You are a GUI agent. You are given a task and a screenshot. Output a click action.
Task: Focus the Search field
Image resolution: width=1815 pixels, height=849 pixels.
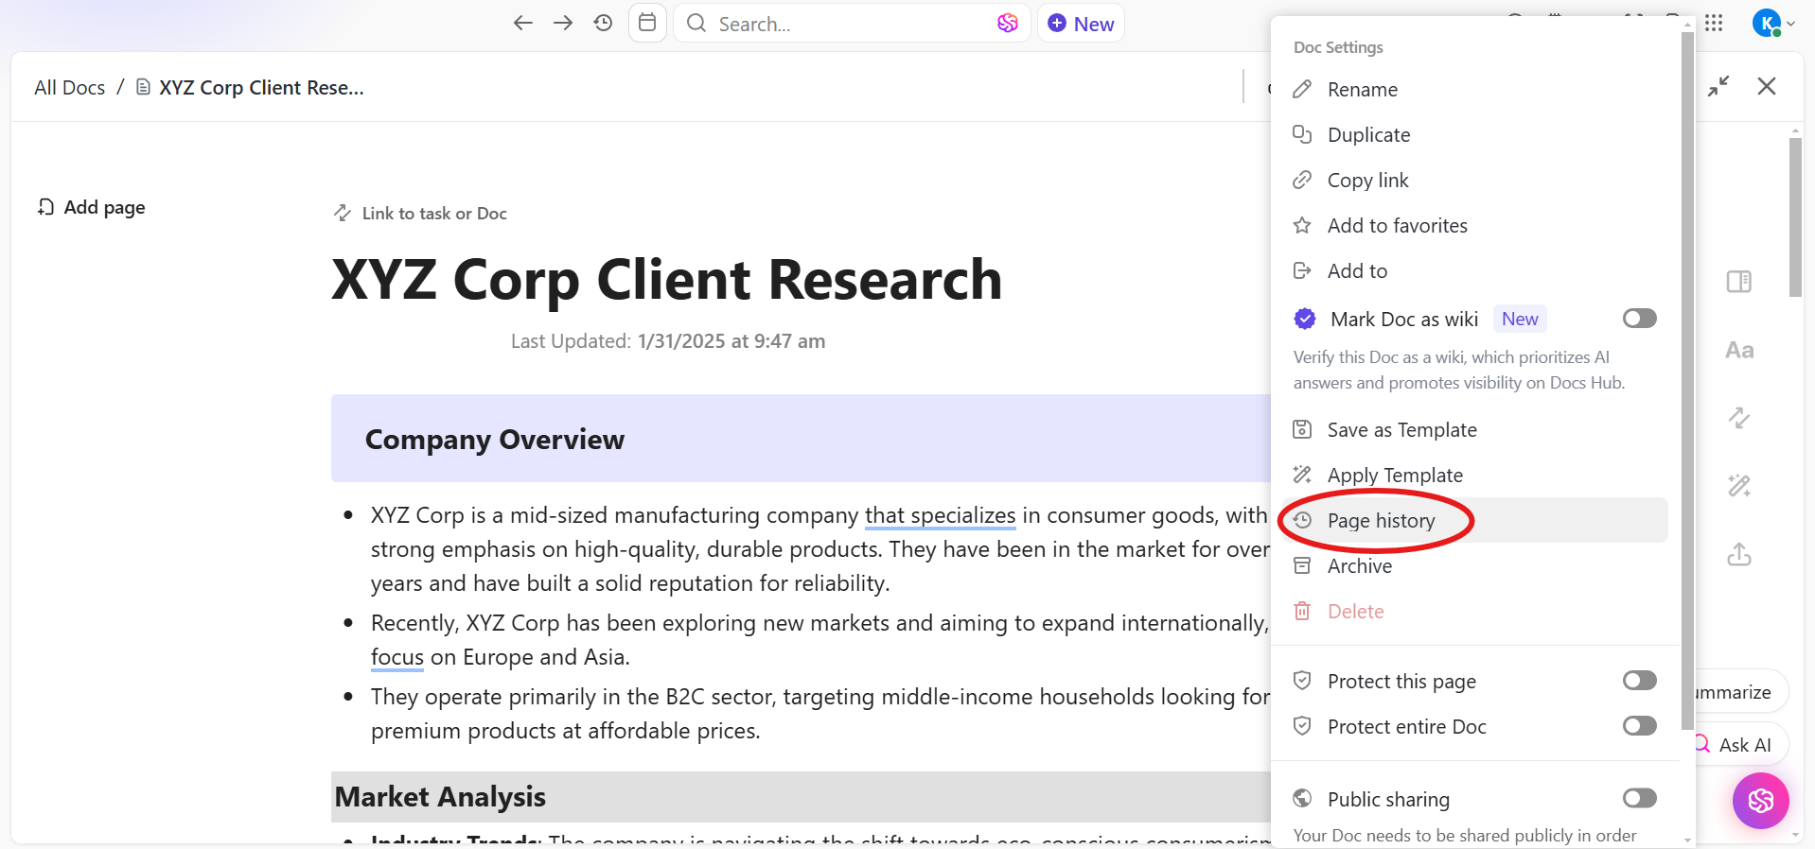852,24
